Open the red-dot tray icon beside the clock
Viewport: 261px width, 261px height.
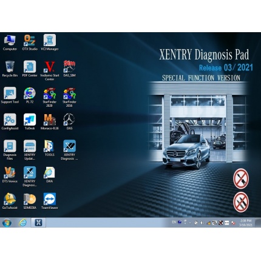click(x=233, y=223)
